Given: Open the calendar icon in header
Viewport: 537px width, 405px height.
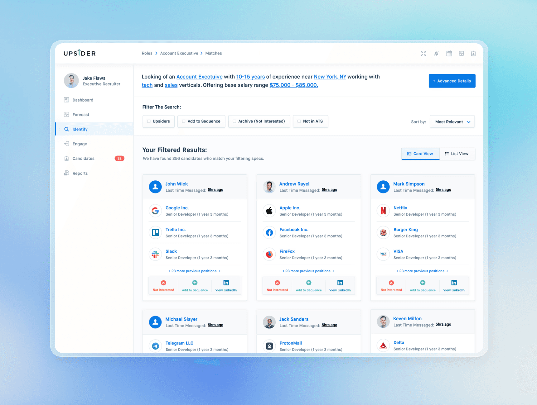Looking at the screenshot, I should [449, 54].
